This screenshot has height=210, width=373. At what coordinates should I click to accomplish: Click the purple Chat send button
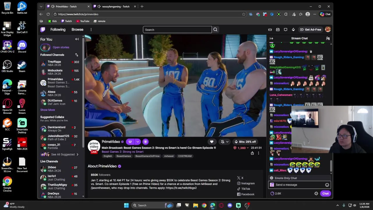[326, 193]
